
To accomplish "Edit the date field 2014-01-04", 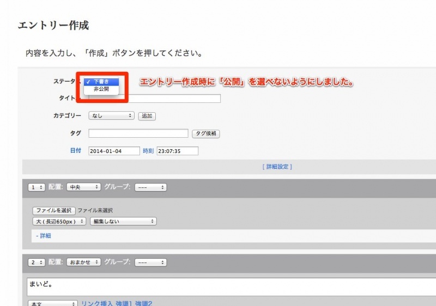I will 114,151.
